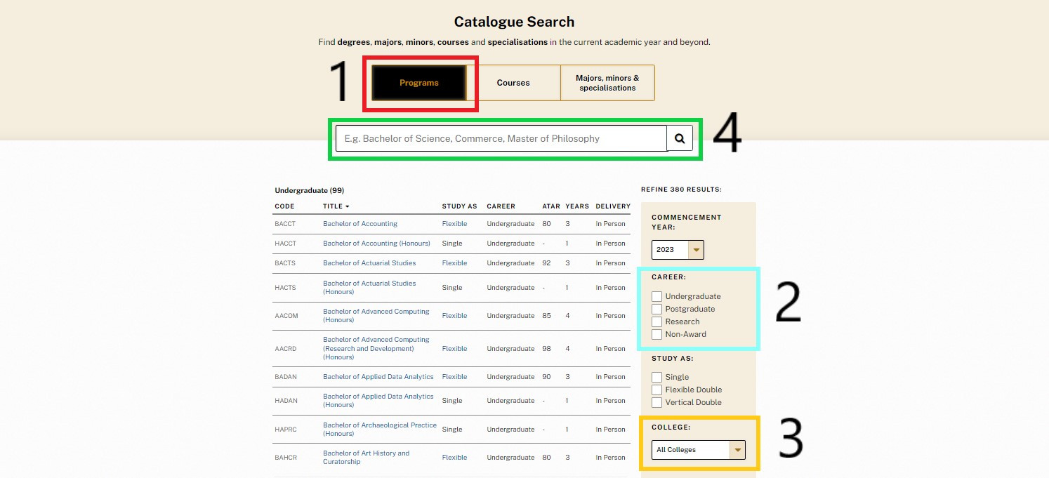Open Bachelor of Actuarial Studies (Honours)
The height and width of the screenshot is (478, 1049).
coord(369,288)
